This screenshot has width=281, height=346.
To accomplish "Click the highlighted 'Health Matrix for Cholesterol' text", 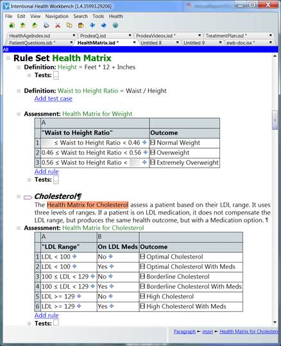I will pos(87,205).
